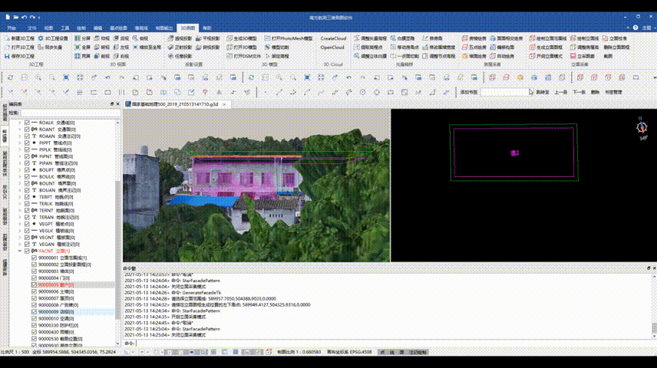The height and width of the screenshot is (368, 657).
Task: Toggle the 90000005 窗户 layer checkbox
Action: [34, 284]
